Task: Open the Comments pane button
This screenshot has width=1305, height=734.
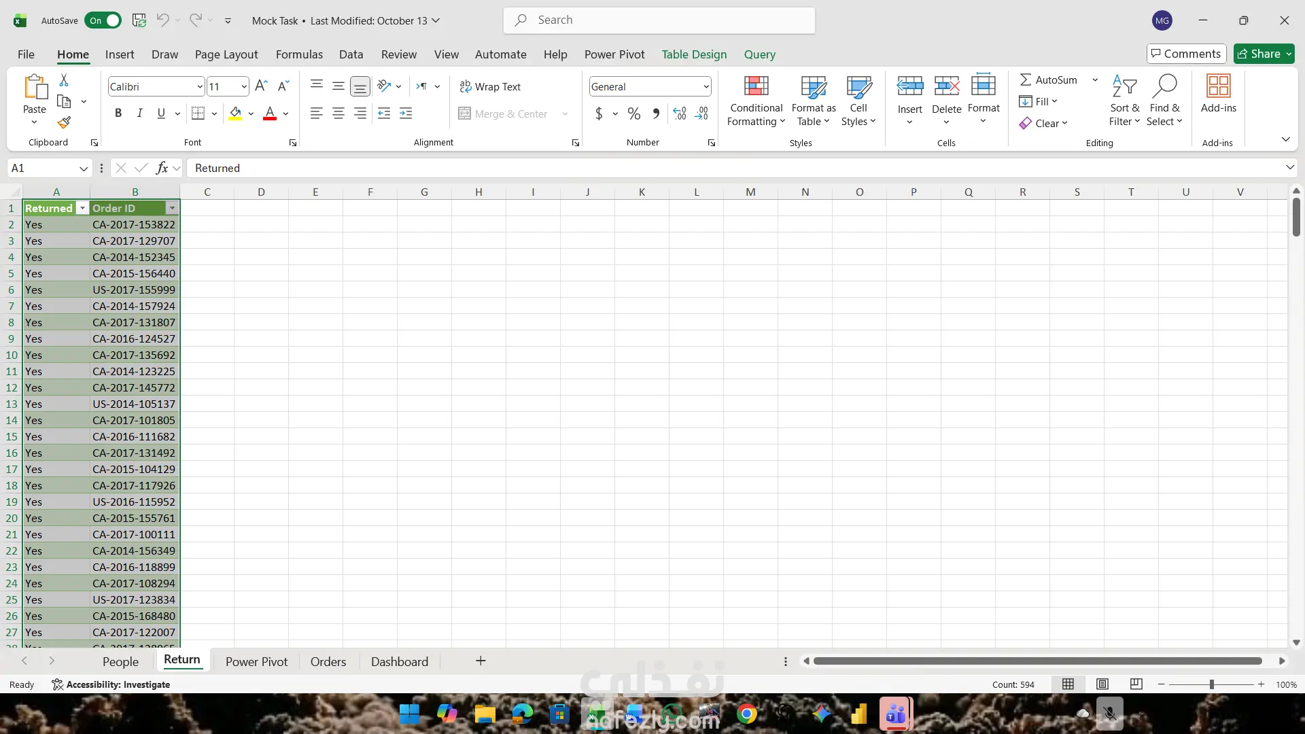Action: pyautogui.click(x=1186, y=54)
